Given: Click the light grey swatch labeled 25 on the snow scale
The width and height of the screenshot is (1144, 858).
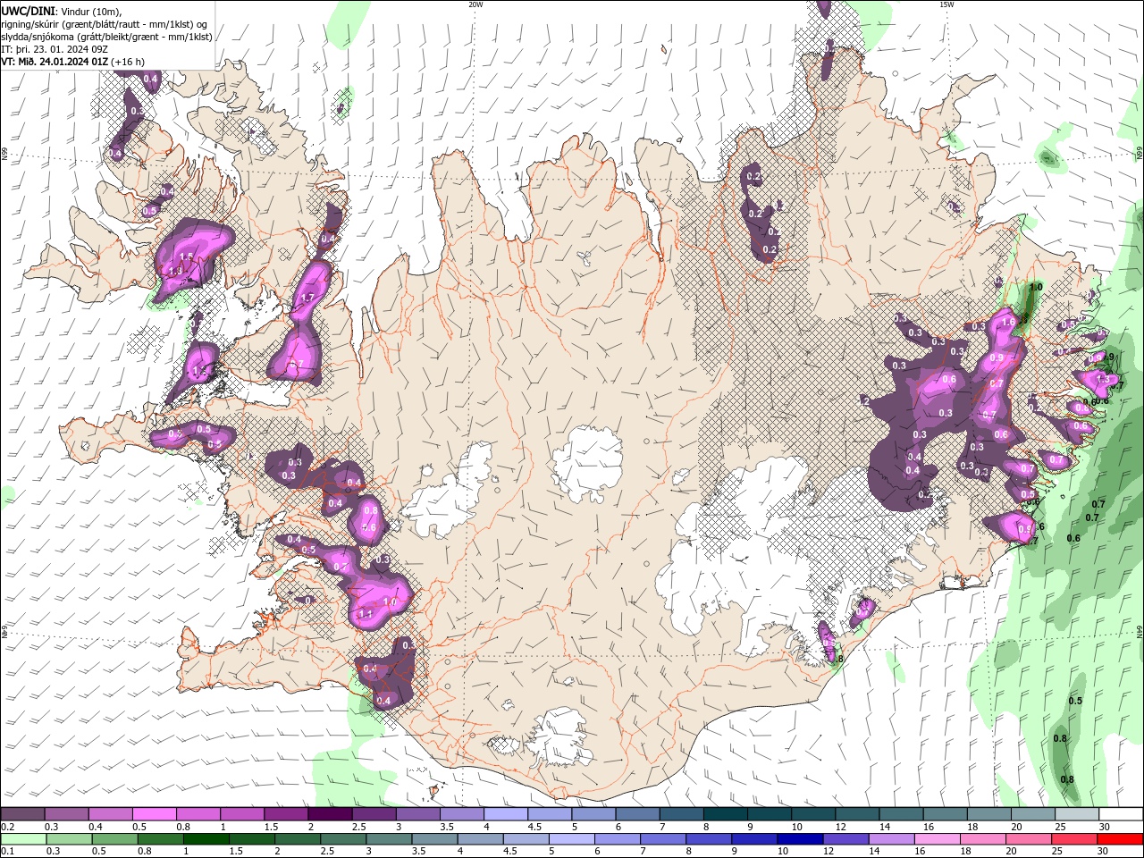Looking at the screenshot, I should (x=1077, y=814).
